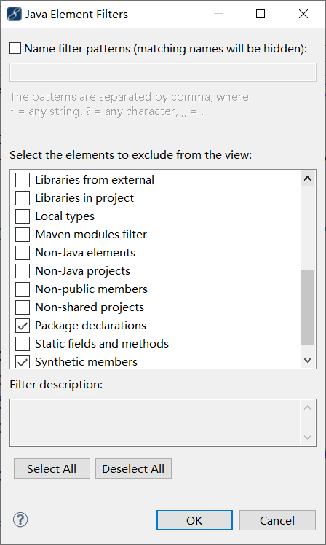Click the Deselect All button

pos(133,468)
